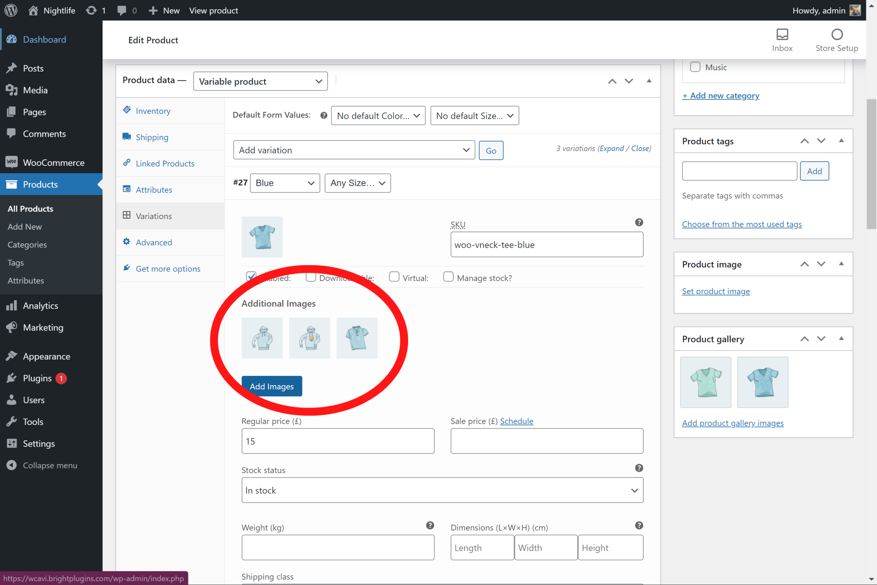This screenshot has width=877, height=585.
Task: Click the Default Form Values help icon
Action: click(x=324, y=115)
